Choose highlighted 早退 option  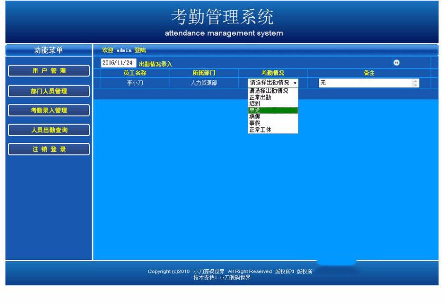pos(273,110)
